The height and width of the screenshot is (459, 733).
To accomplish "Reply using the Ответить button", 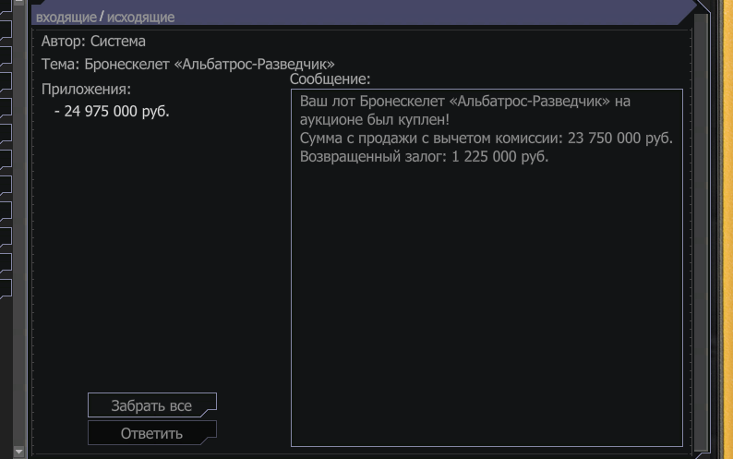I will click(152, 433).
